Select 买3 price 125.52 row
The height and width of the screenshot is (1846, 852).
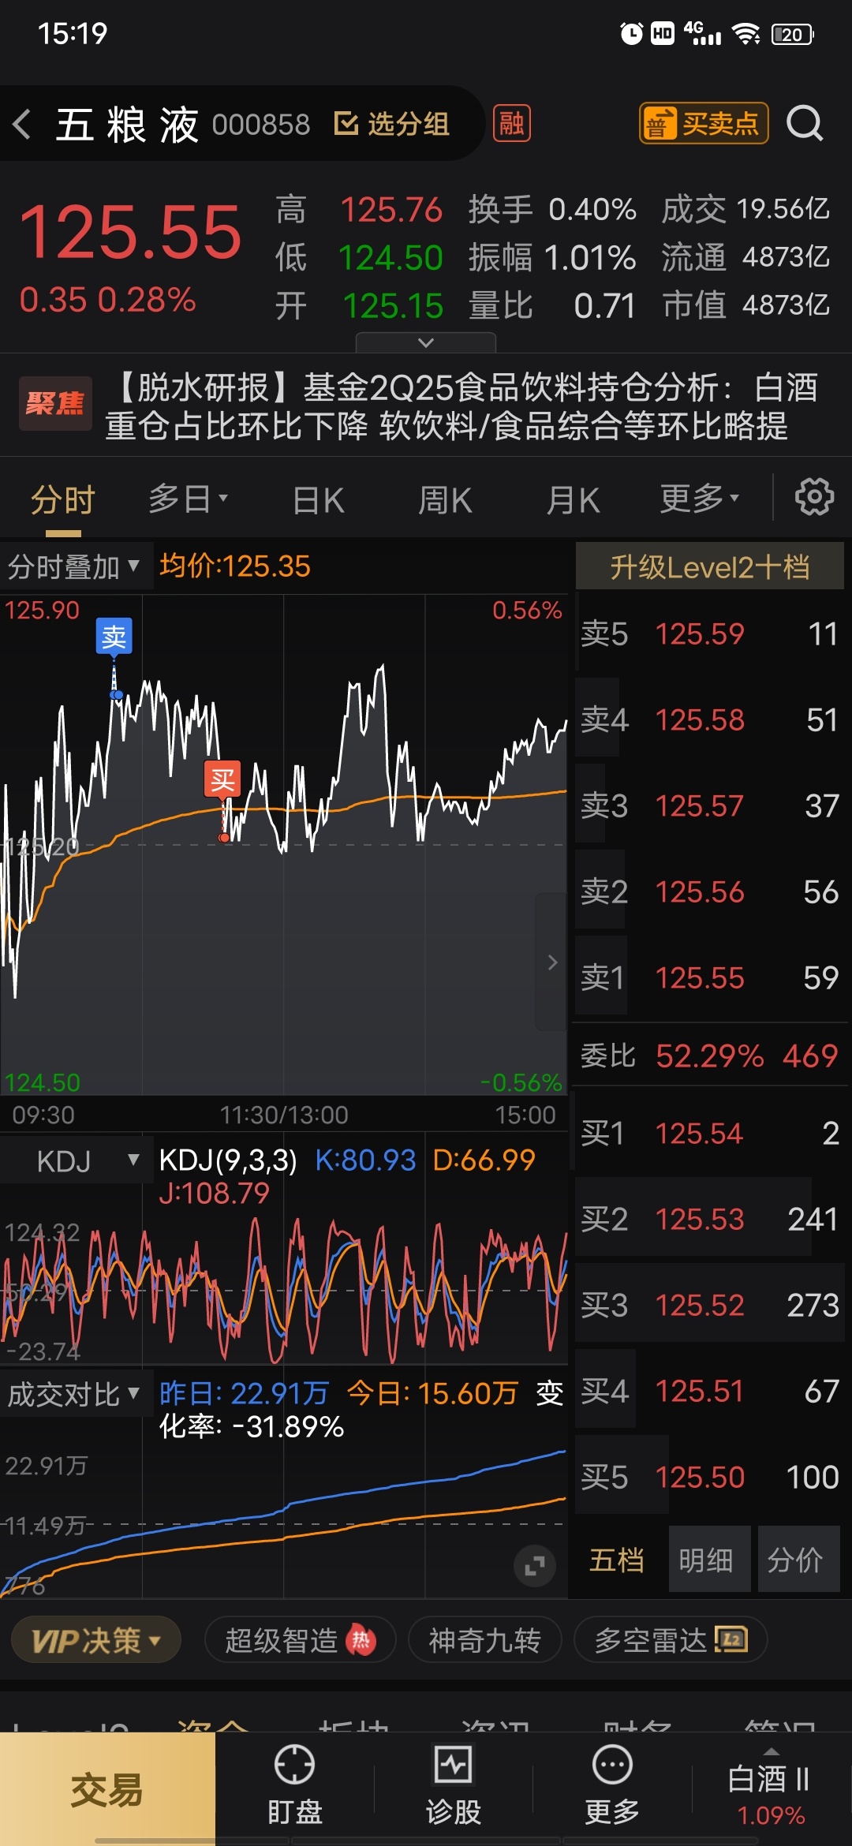(x=710, y=1306)
